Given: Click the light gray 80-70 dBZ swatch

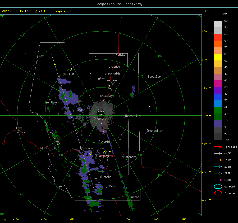Looking at the screenshot, I should [x=218, y=24].
